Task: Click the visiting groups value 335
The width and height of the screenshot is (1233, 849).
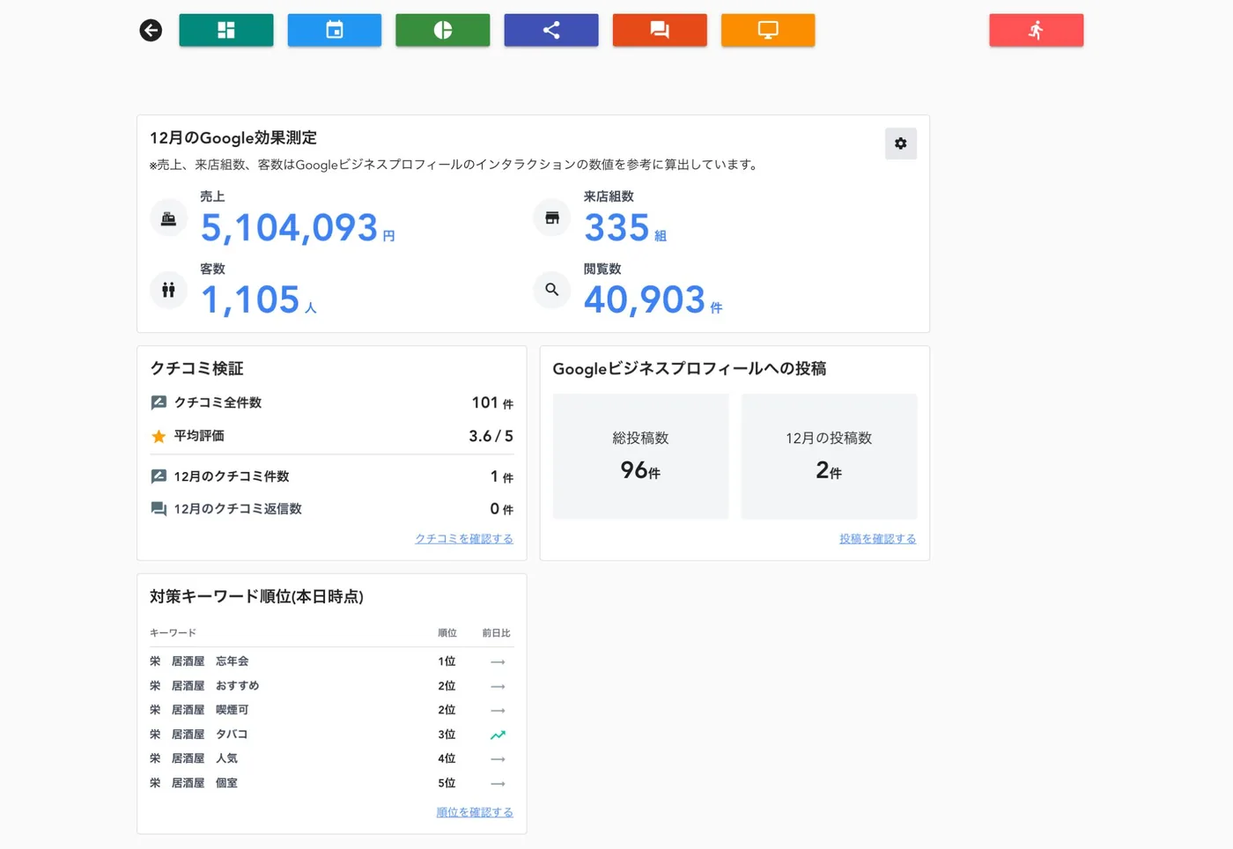Action: click(x=616, y=228)
